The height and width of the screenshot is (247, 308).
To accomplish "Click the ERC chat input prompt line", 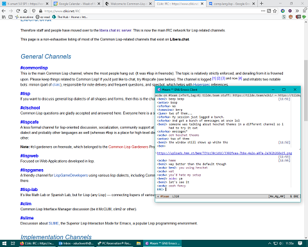I will click(x=228, y=189).
